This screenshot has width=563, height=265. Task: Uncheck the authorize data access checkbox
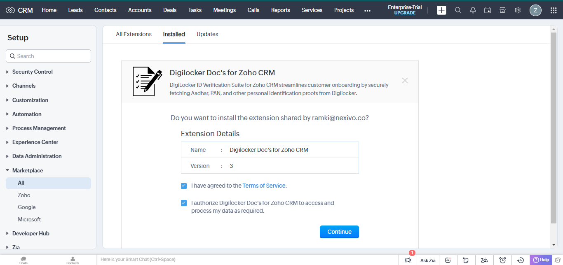tap(184, 203)
